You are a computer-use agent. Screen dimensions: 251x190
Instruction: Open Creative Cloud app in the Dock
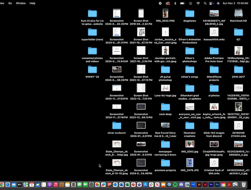223,184
